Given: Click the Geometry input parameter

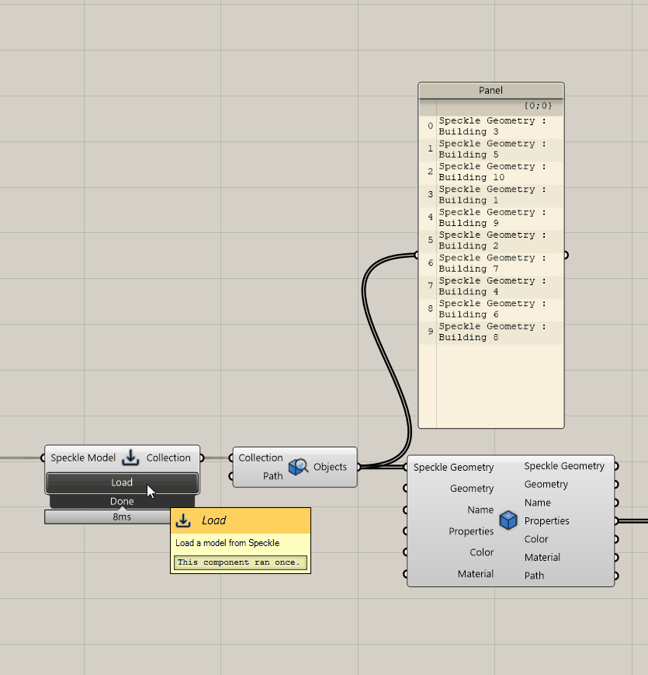Looking at the screenshot, I should coord(472,488).
